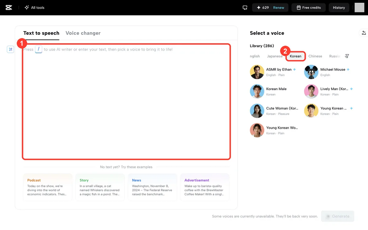Click the desktop download icon in header

245,8
